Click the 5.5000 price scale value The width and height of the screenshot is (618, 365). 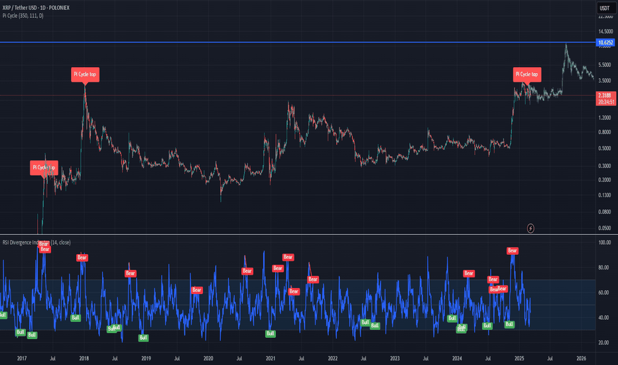(x=605, y=65)
